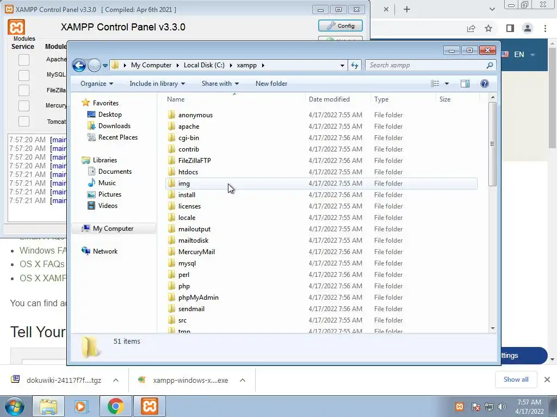Click the file list scroll down arrow
This screenshot has width=557, height=417.
(x=492, y=328)
